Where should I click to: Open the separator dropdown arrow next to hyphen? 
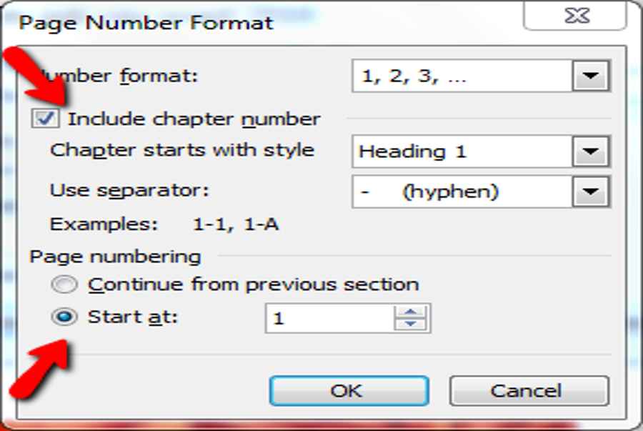[x=590, y=191]
